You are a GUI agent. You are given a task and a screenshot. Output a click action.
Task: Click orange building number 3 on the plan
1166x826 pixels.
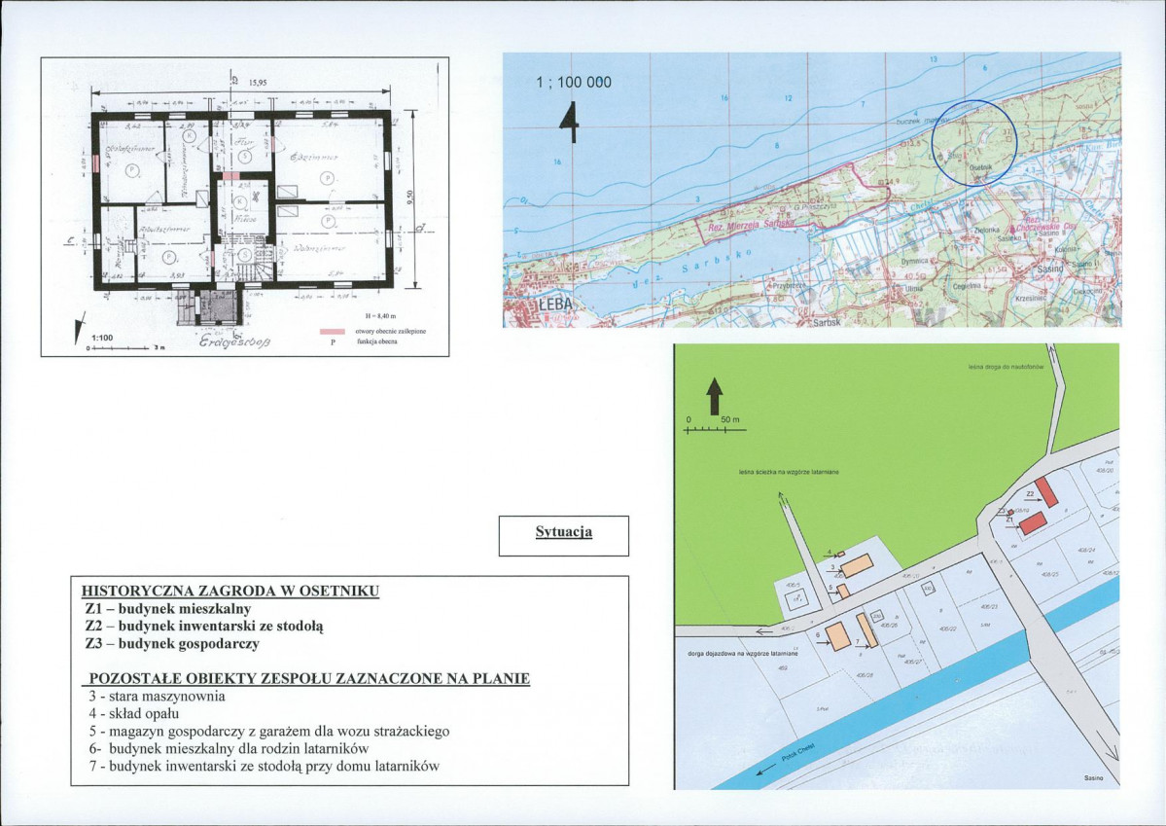tap(856, 565)
